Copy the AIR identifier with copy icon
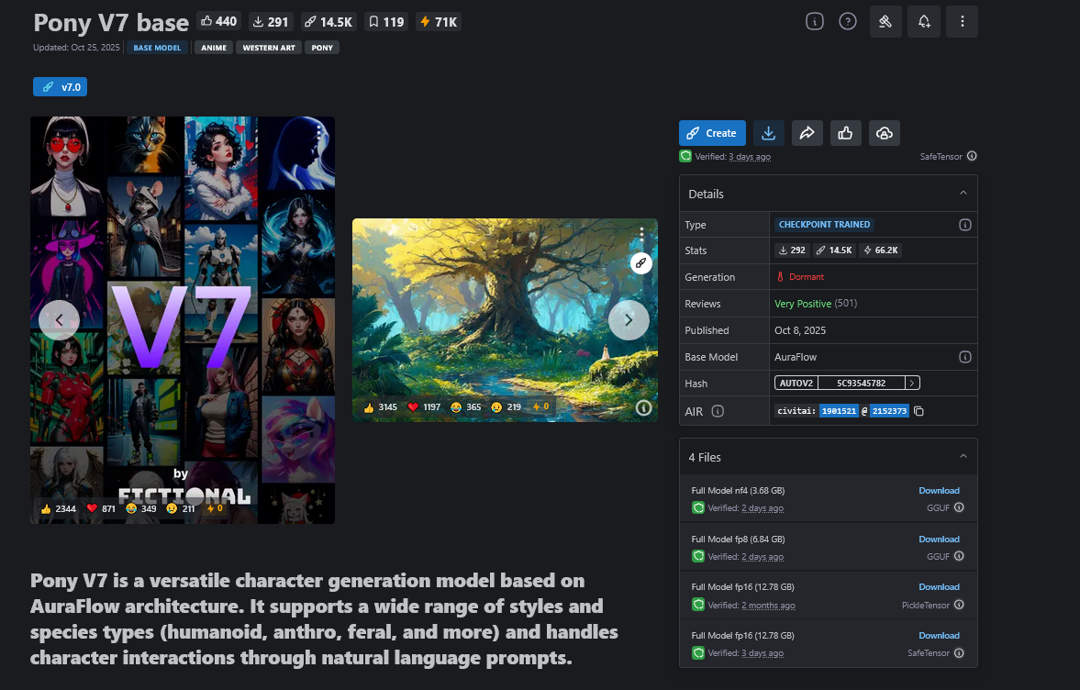 [919, 411]
